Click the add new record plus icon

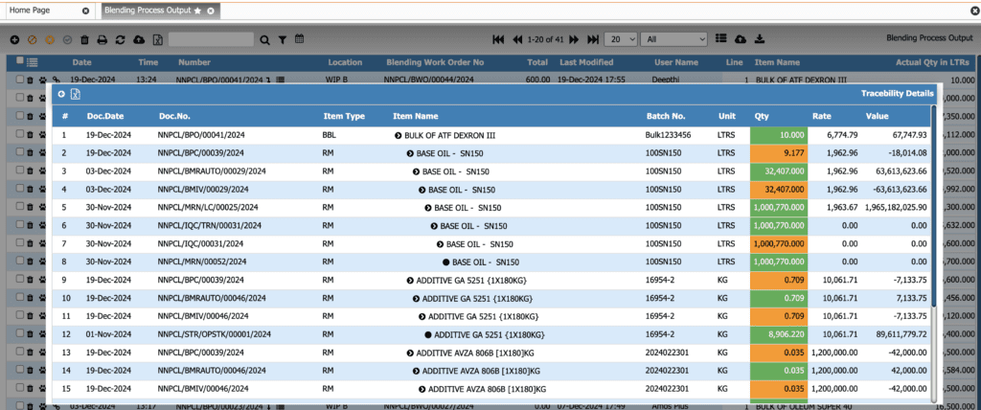click(14, 39)
